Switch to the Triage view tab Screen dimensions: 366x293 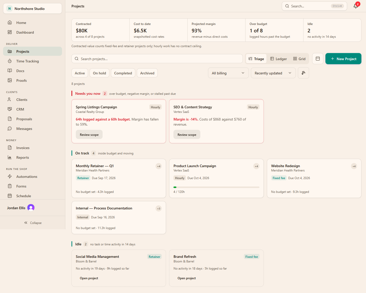pyautogui.click(x=256, y=59)
